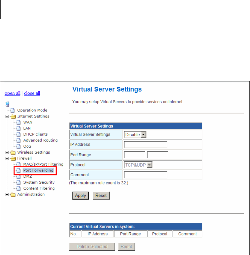Image resolution: width=250 pixels, height=255 pixels.
Task: Click the WAN page icon
Action: pyautogui.click(x=19, y=122)
